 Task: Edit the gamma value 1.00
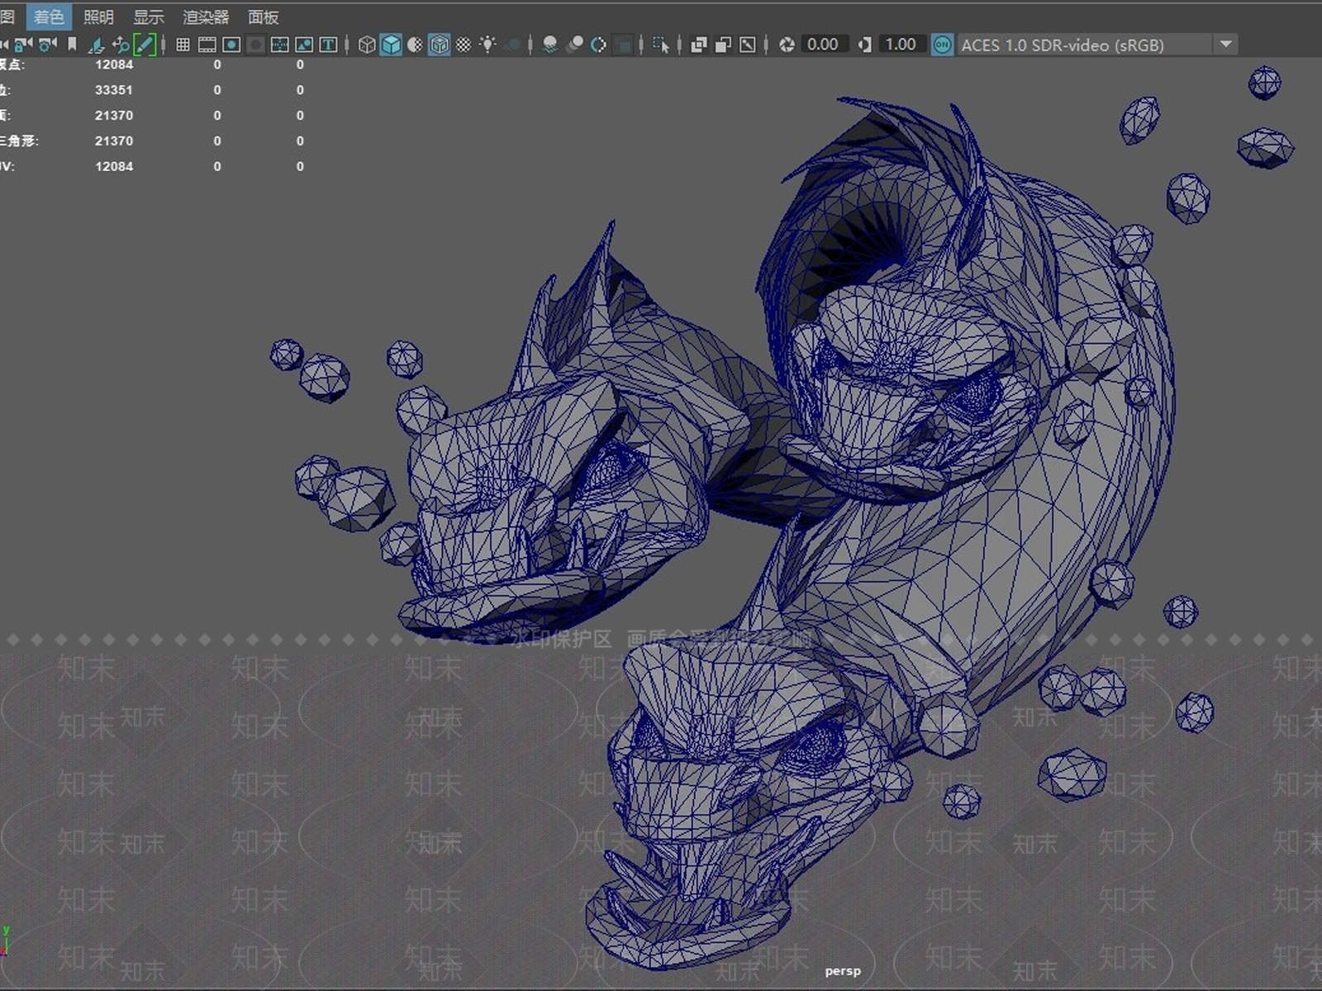point(901,45)
